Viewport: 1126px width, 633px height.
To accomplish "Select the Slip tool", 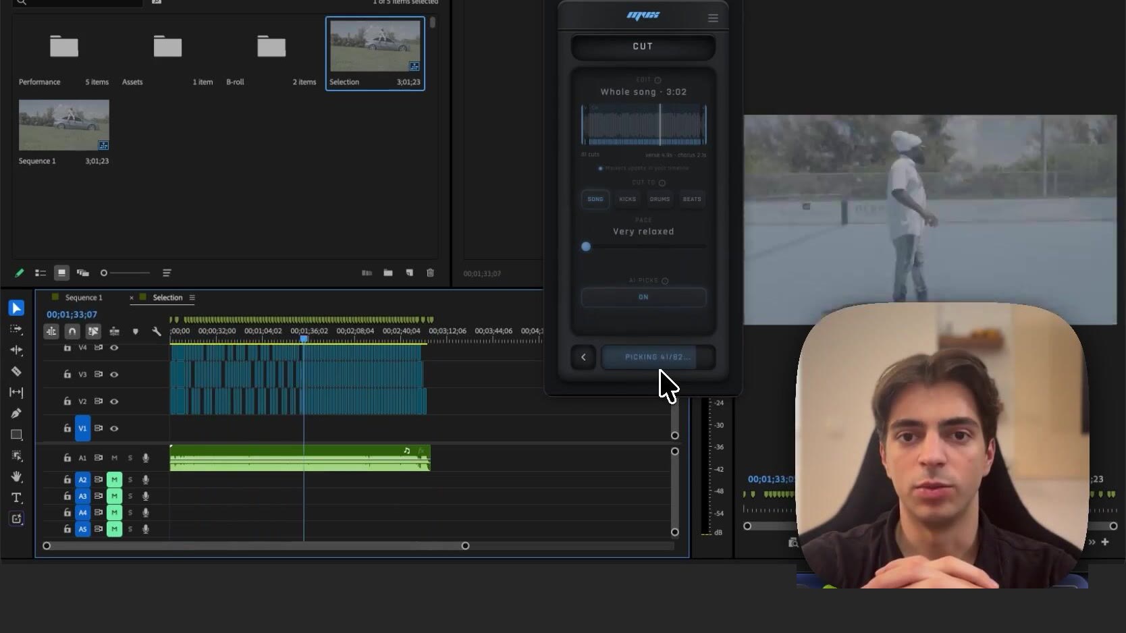I will [x=16, y=392].
